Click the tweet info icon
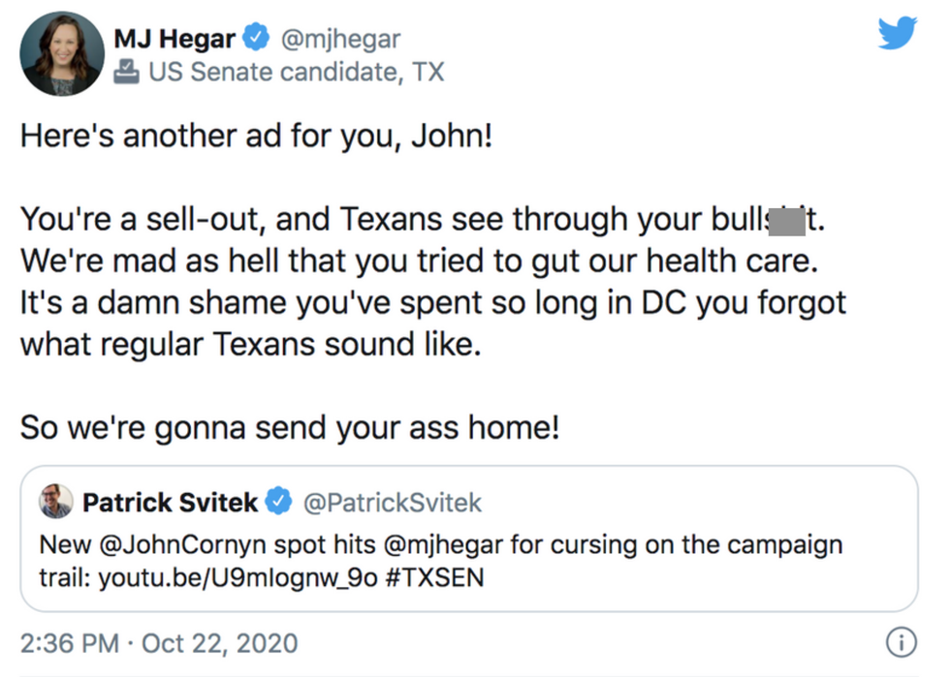Viewport: 950px width, 677px height. click(x=902, y=642)
